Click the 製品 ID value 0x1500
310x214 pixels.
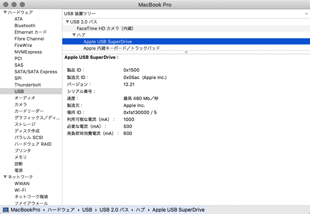131,70
